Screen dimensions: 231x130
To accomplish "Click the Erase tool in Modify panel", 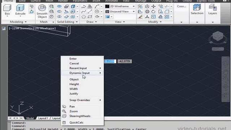I will 140,17.
